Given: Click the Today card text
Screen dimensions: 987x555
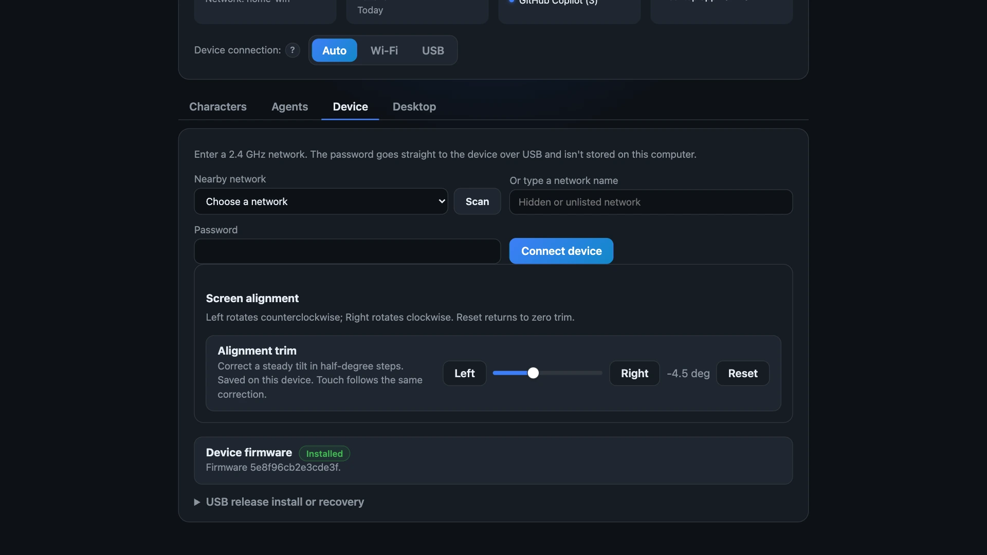Looking at the screenshot, I should [370, 10].
